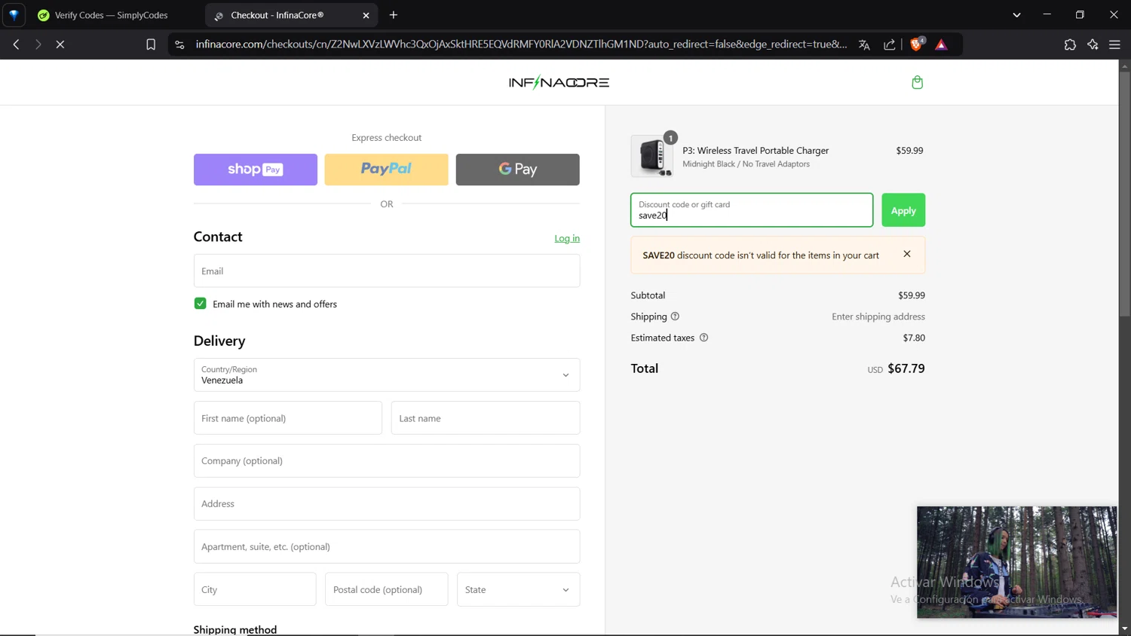Click the Brave Rewards triangle icon
Screen dimensions: 1131x636
pos(942,44)
